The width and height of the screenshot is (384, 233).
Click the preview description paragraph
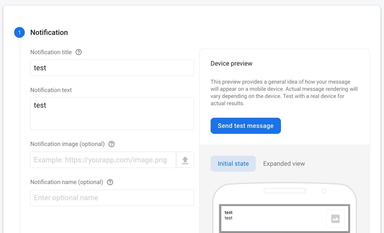click(x=284, y=92)
